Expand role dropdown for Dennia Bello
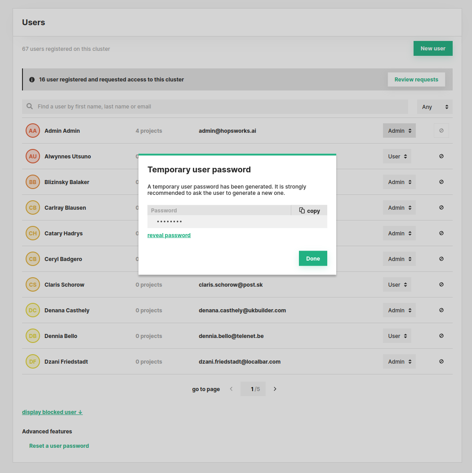 pos(397,336)
